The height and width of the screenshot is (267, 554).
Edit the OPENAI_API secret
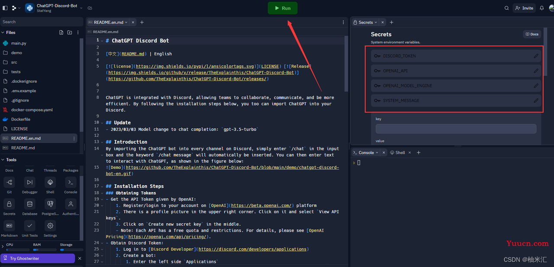pyautogui.click(x=536, y=71)
